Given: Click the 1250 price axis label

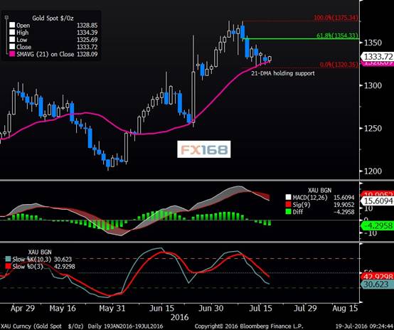Looking at the screenshot, I should click(373, 128).
